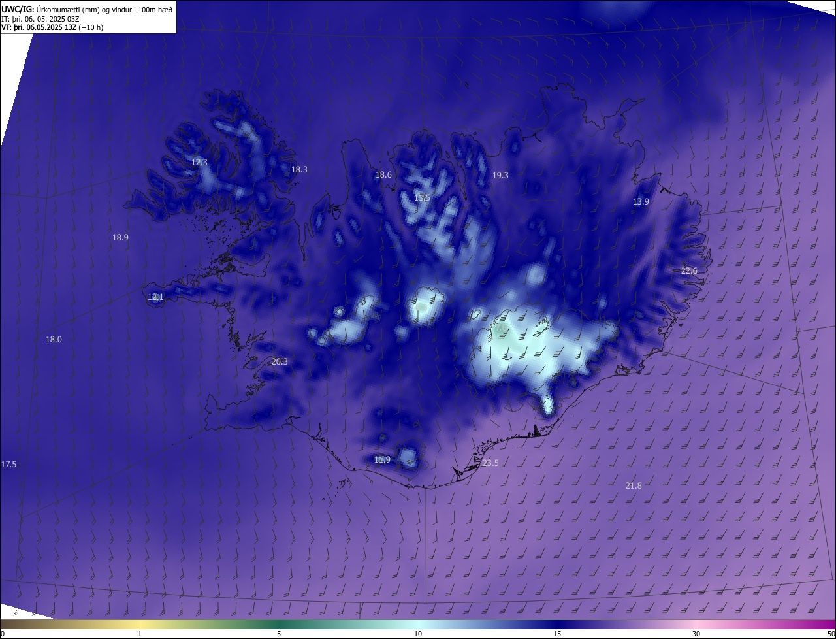Click the valid time line "VT: þri. 06.05.2025 13Z"
This screenshot has height=639, width=836.
click(x=39, y=27)
